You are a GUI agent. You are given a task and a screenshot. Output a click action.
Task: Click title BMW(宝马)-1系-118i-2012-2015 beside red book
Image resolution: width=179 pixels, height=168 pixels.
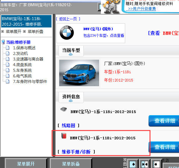(x=103, y=138)
